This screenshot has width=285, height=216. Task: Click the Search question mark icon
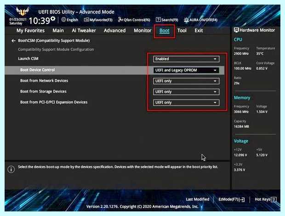pyautogui.click(x=158, y=20)
